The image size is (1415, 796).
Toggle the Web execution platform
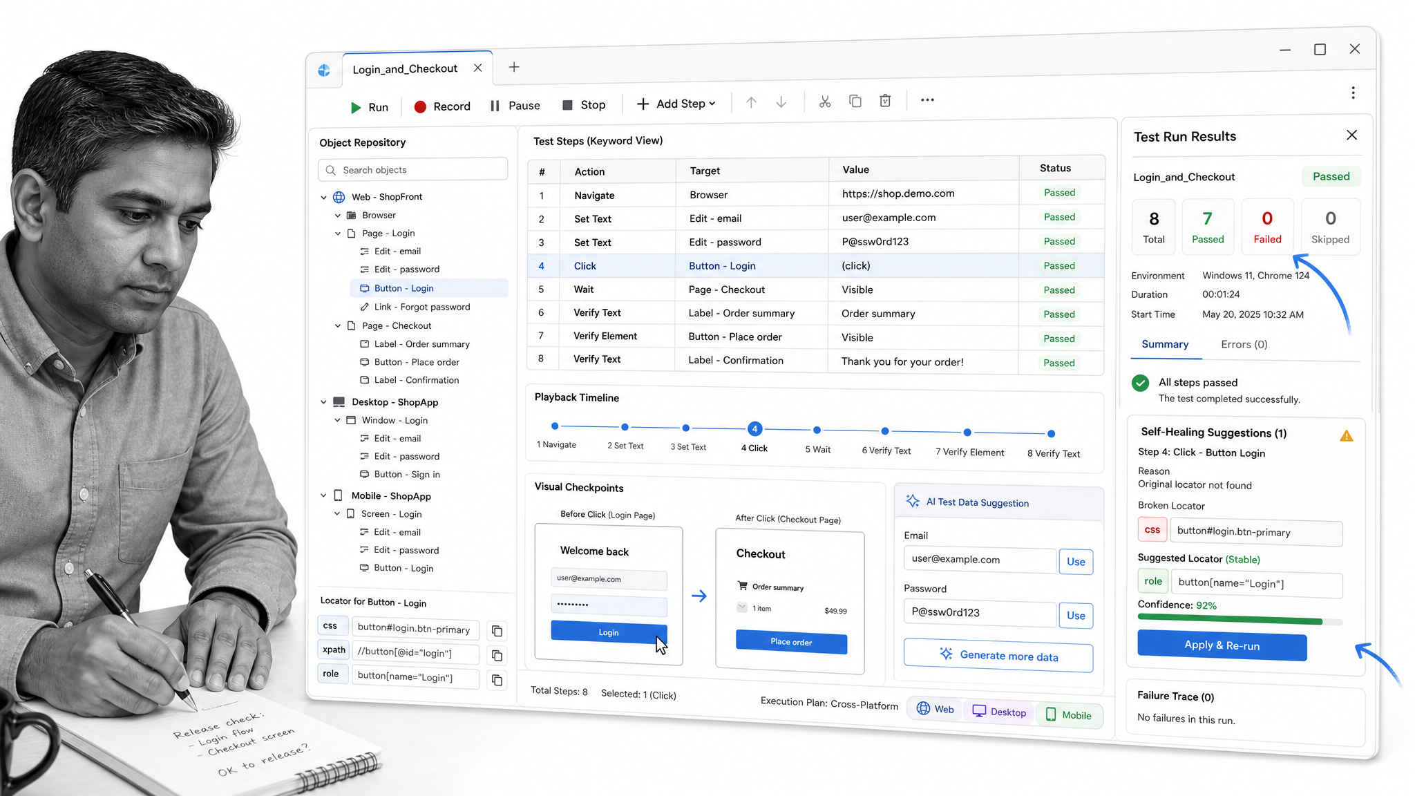[x=935, y=710]
